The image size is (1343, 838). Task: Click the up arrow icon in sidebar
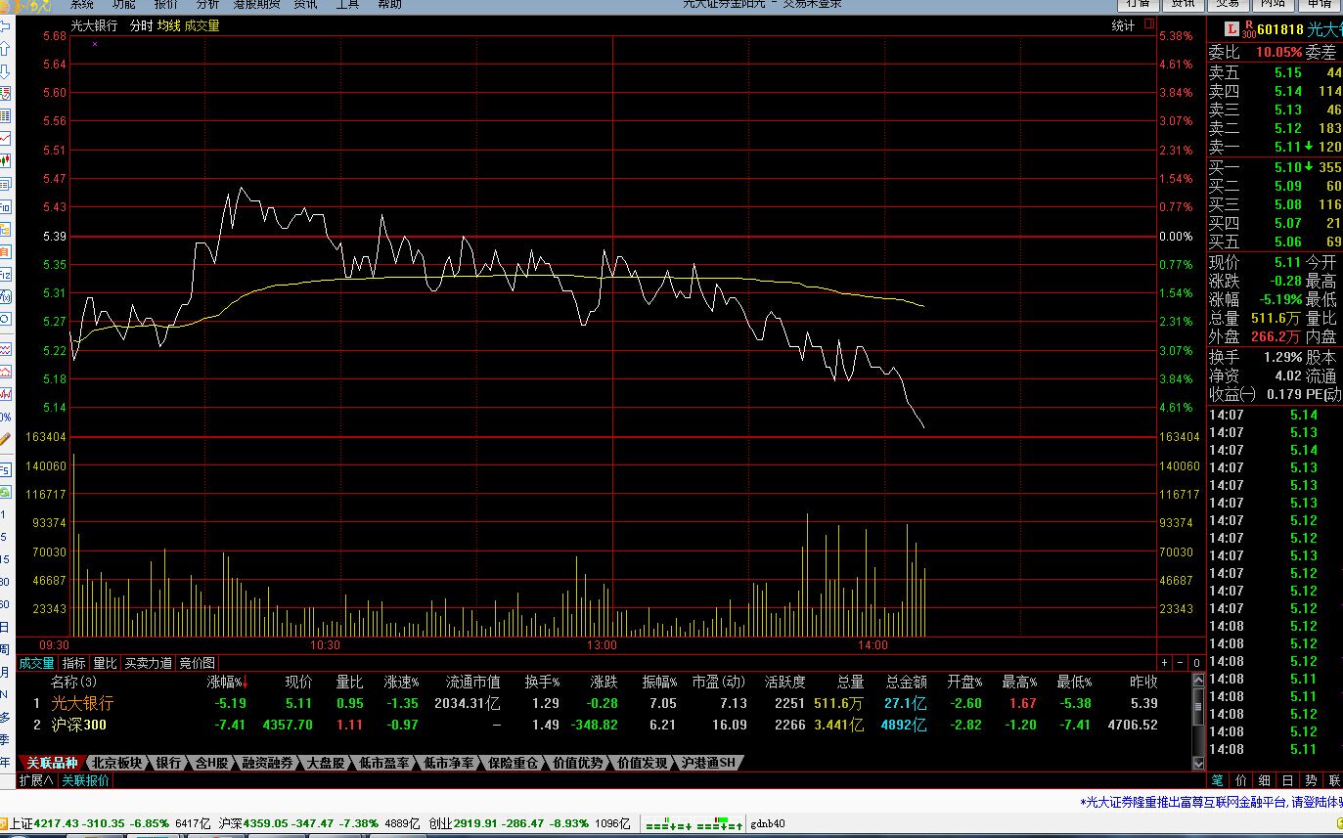5,48
